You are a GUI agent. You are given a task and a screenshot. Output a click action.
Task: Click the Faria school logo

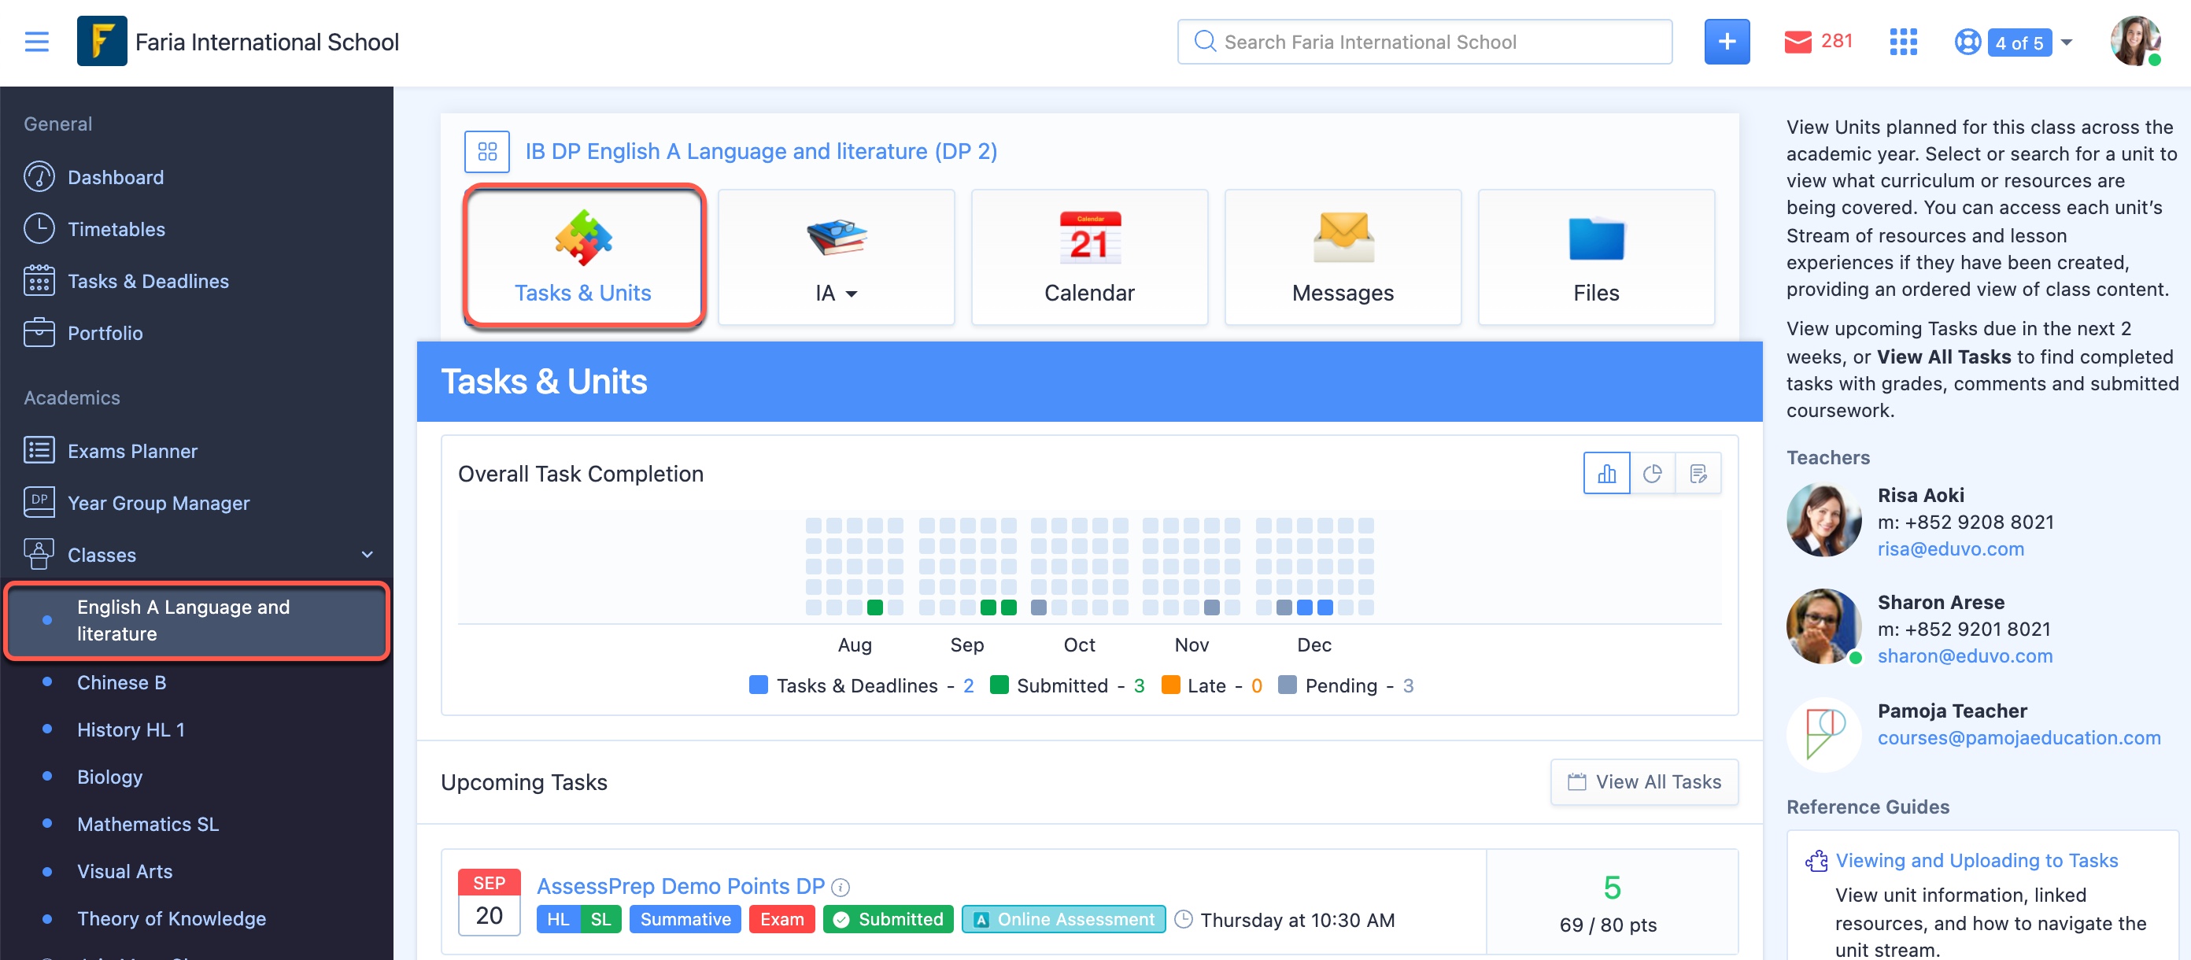102,41
